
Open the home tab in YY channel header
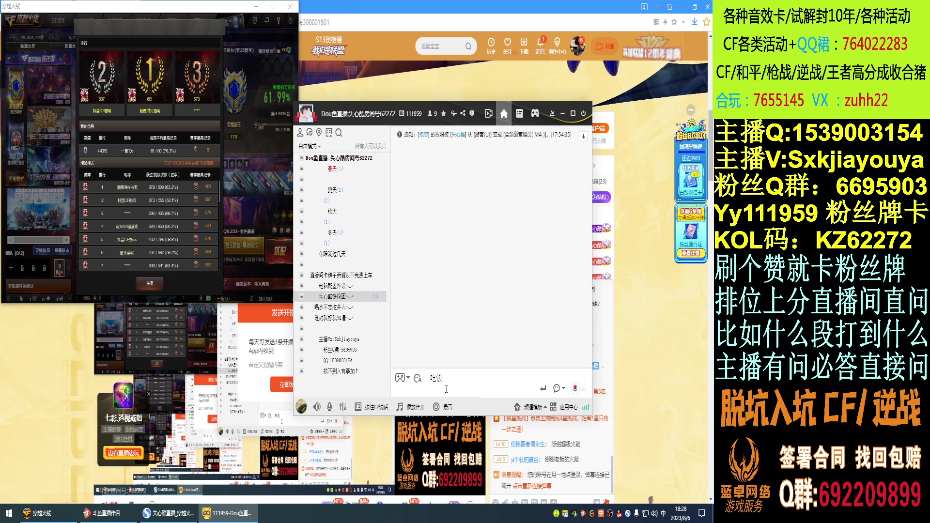504,113
